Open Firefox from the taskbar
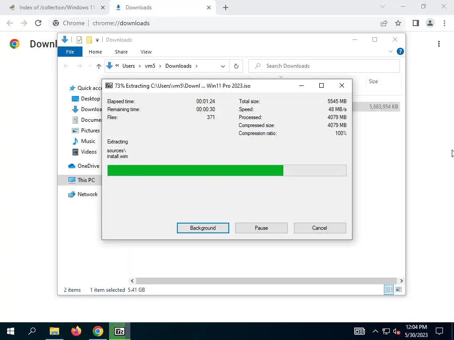This screenshot has width=454, height=340. 76,331
